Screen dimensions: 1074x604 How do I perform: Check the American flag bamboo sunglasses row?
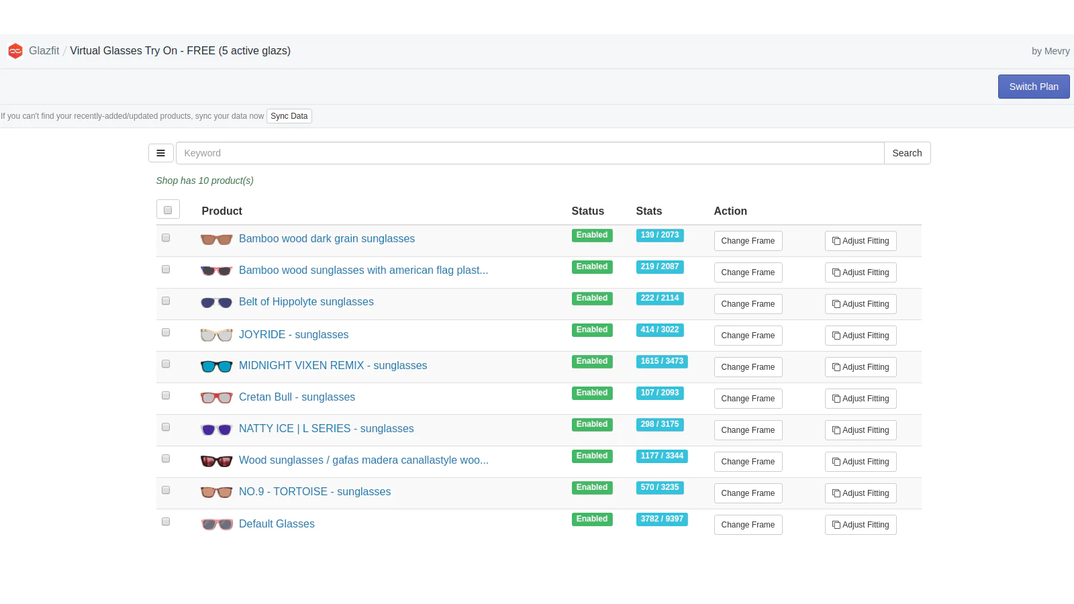tap(166, 269)
